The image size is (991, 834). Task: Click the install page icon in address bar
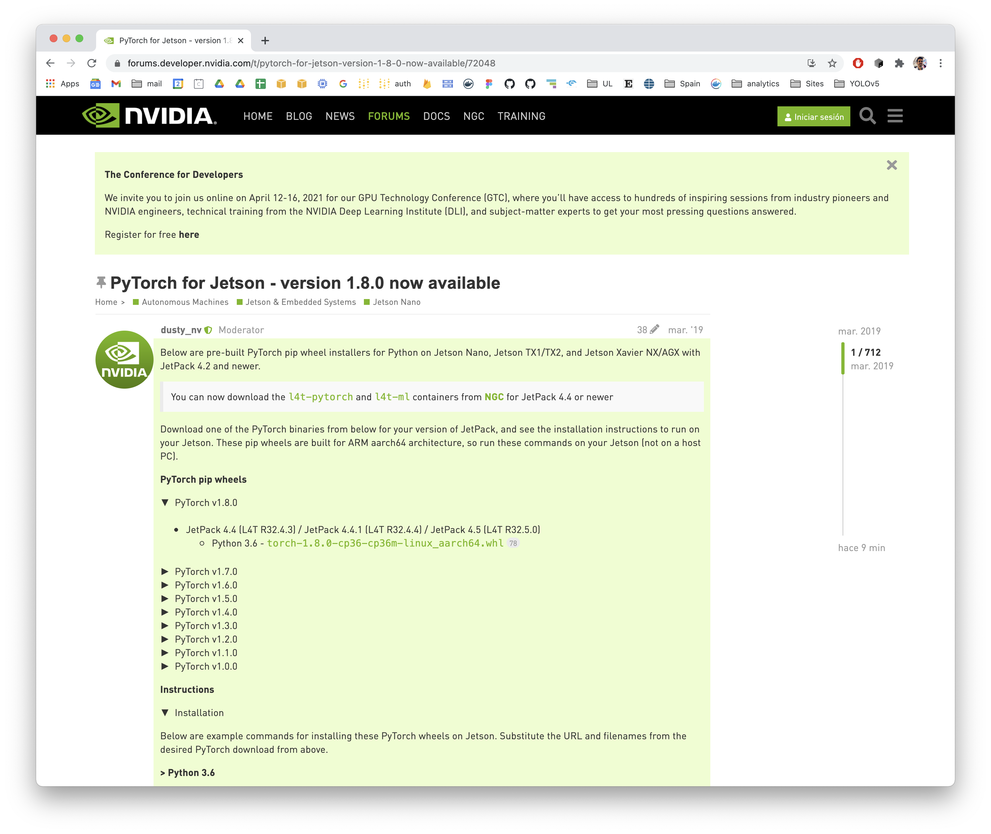[x=811, y=63]
